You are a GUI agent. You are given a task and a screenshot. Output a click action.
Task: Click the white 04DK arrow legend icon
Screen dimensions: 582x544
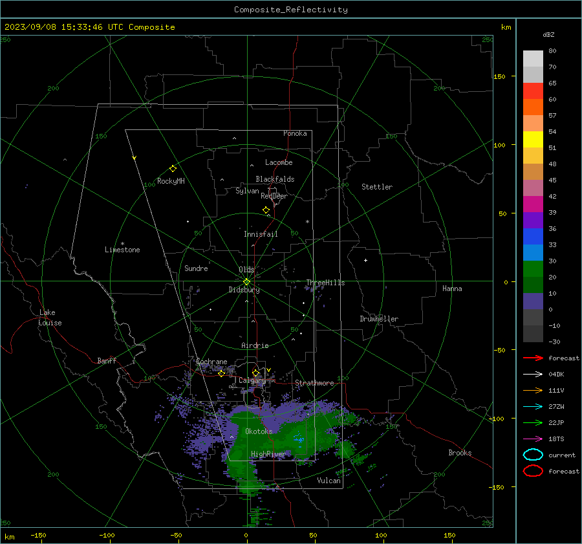(533, 375)
